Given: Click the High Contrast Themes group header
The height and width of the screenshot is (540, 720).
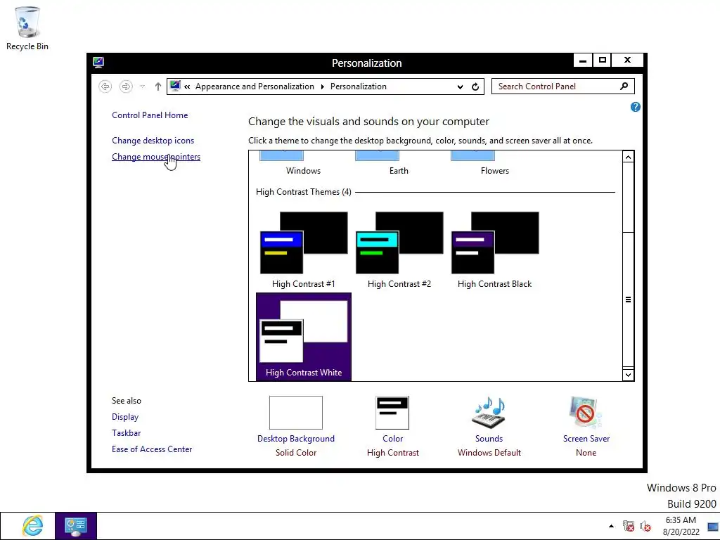Looking at the screenshot, I should pos(304,192).
